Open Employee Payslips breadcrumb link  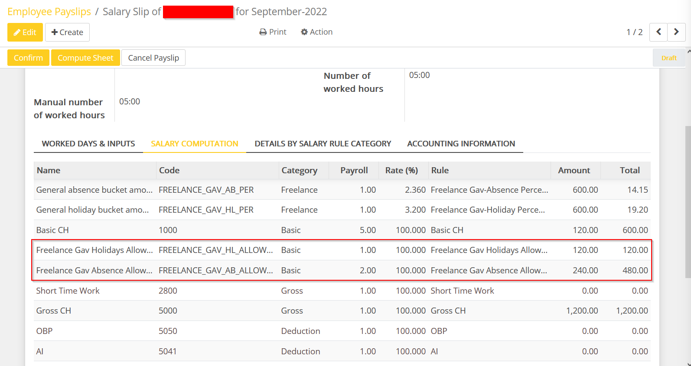(x=49, y=12)
